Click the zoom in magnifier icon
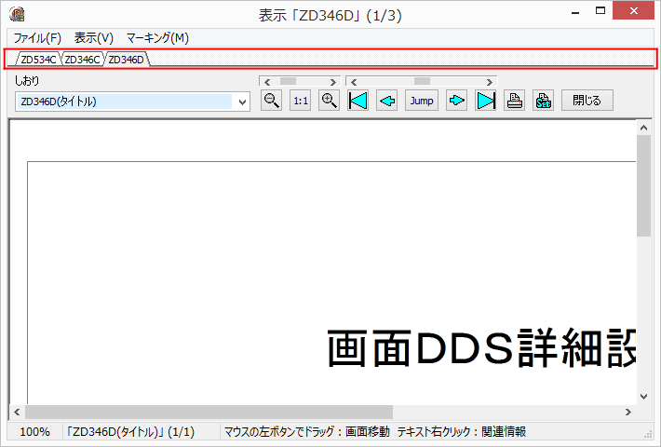 click(x=329, y=101)
